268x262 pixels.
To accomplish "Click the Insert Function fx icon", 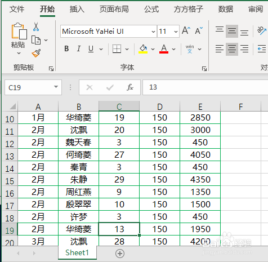I will click(x=130, y=87).
